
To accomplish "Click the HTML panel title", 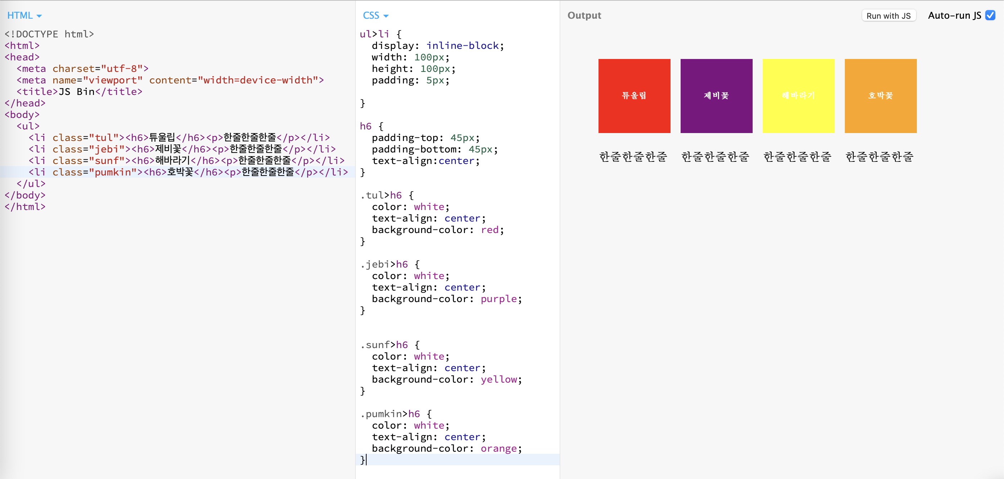I will click(x=19, y=15).
